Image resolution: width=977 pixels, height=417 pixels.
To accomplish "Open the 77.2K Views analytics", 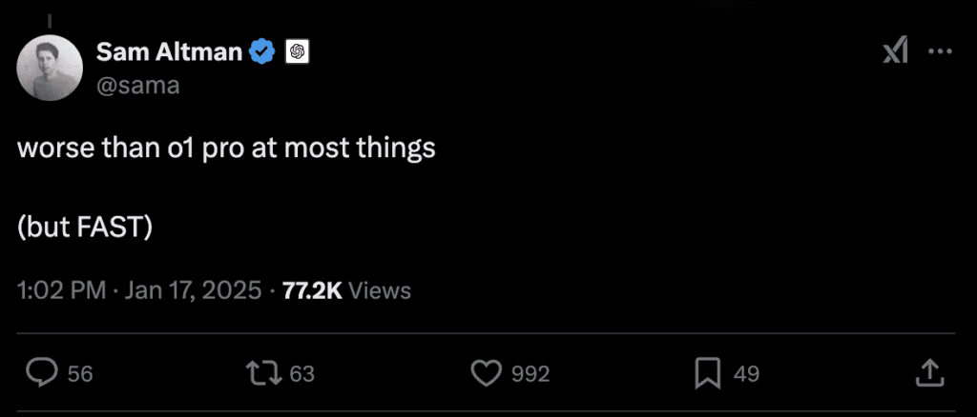I will point(346,290).
